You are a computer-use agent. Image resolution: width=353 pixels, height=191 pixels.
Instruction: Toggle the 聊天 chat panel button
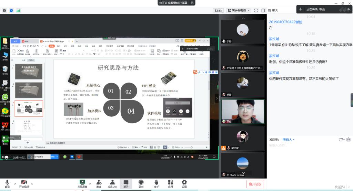(126, 182)
